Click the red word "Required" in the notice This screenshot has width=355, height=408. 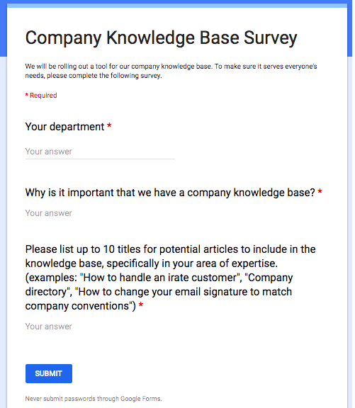(x=43, y=96)
